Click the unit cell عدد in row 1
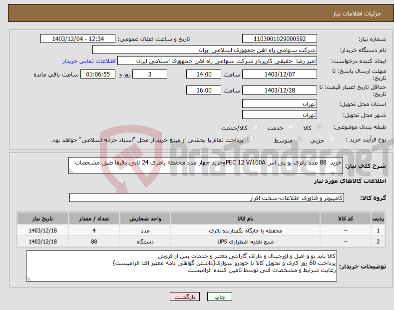The image size is (394, 310). (x=145, y=230)
